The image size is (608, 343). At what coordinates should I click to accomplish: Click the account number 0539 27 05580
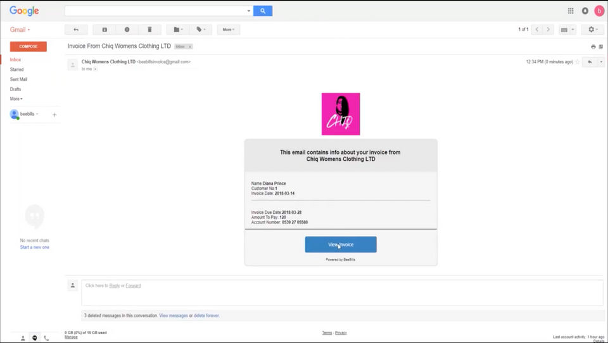click(x=294, y=223)
